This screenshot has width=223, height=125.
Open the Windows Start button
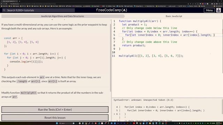click(x=57, y=123)
